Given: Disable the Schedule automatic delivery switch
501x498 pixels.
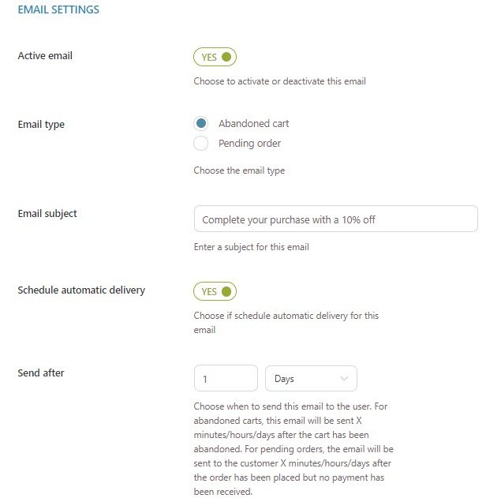Looking at the screenshot, I should [x=215, y=291].
